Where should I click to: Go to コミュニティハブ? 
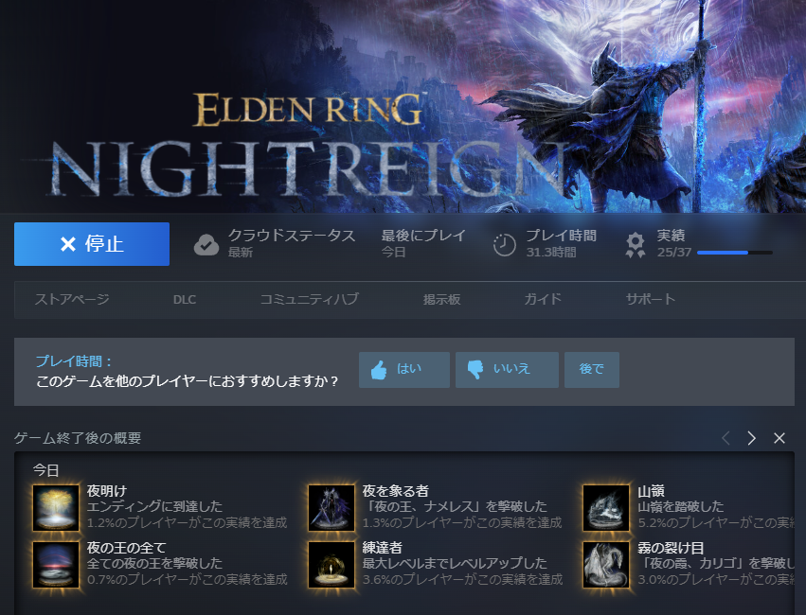310,299
